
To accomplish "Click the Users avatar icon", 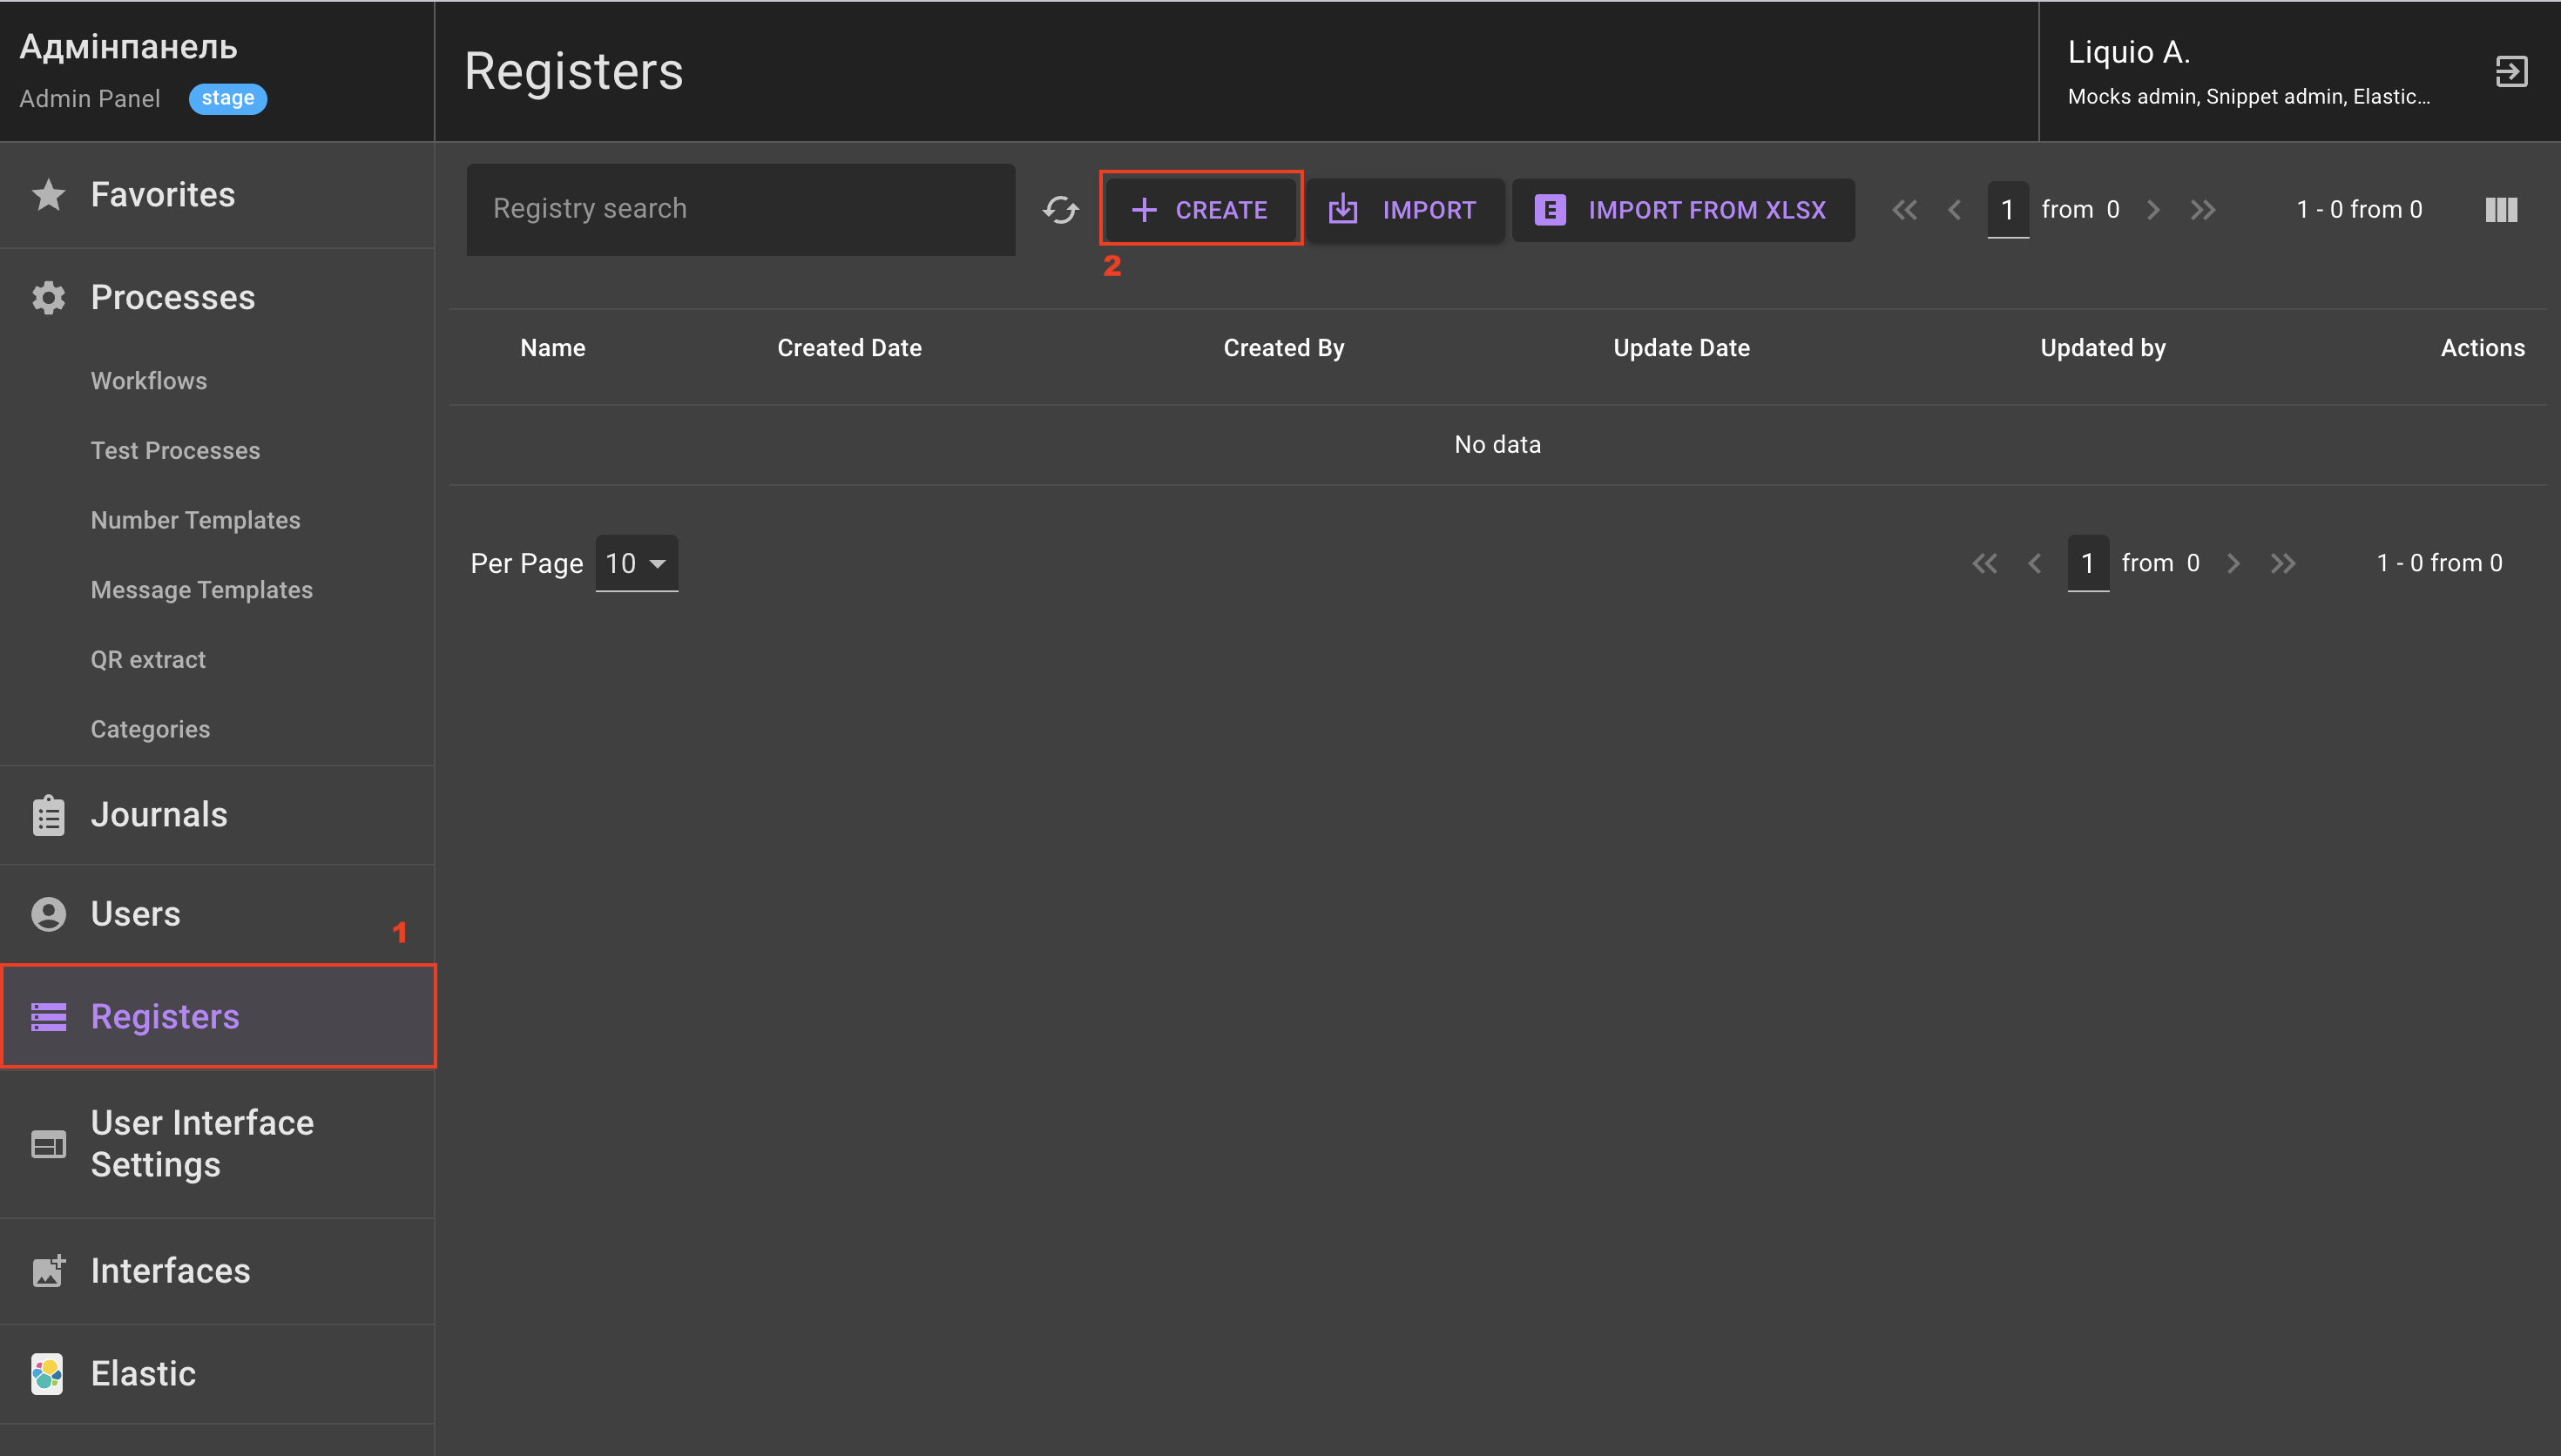I will (48, 914).
